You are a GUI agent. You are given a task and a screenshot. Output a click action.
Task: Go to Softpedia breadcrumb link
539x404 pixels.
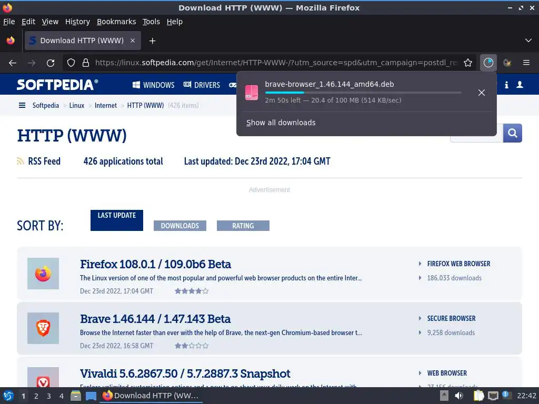point(46,105)
